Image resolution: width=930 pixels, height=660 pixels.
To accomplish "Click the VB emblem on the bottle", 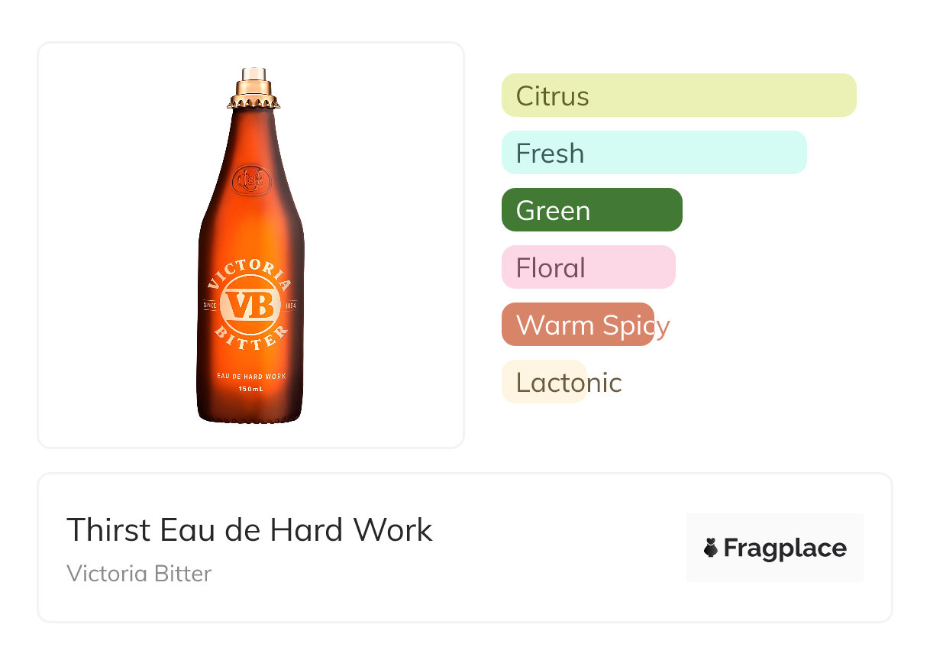I will click(x=250, y=307).
